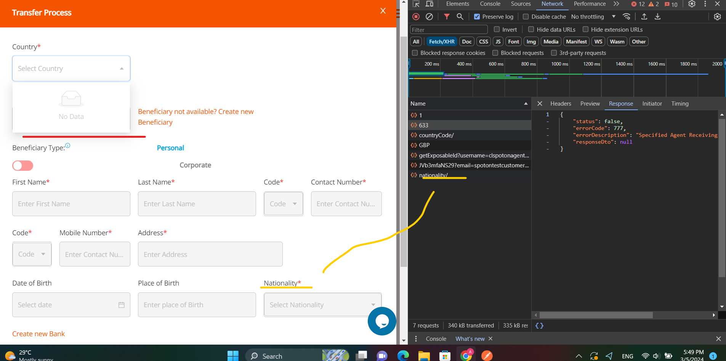The image size is (726, 361).
Task: Open Network panel settings gear
Action: (x=717, y=16)
